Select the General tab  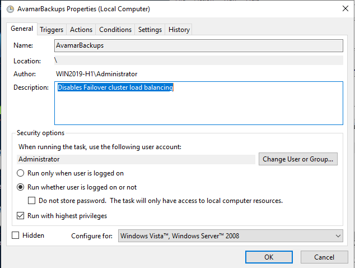click(x=22, y=29)
